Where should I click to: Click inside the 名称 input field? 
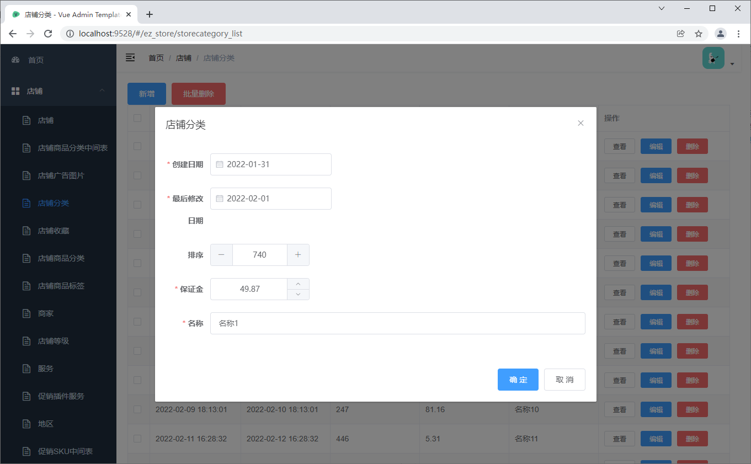(397, 323)
